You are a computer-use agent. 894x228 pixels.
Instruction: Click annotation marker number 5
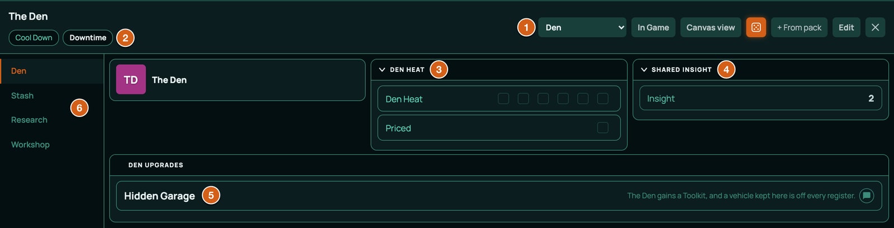[x=211, y=195]
